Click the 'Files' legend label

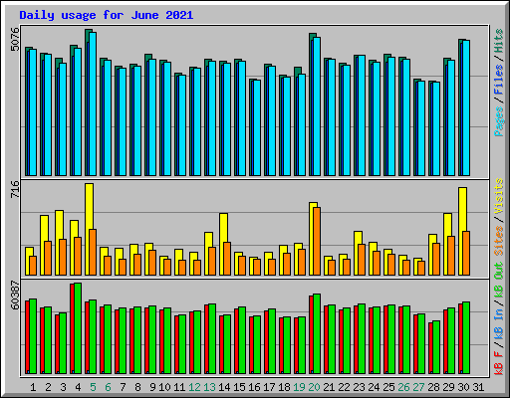pyautogui.click(x=499, y=80)
